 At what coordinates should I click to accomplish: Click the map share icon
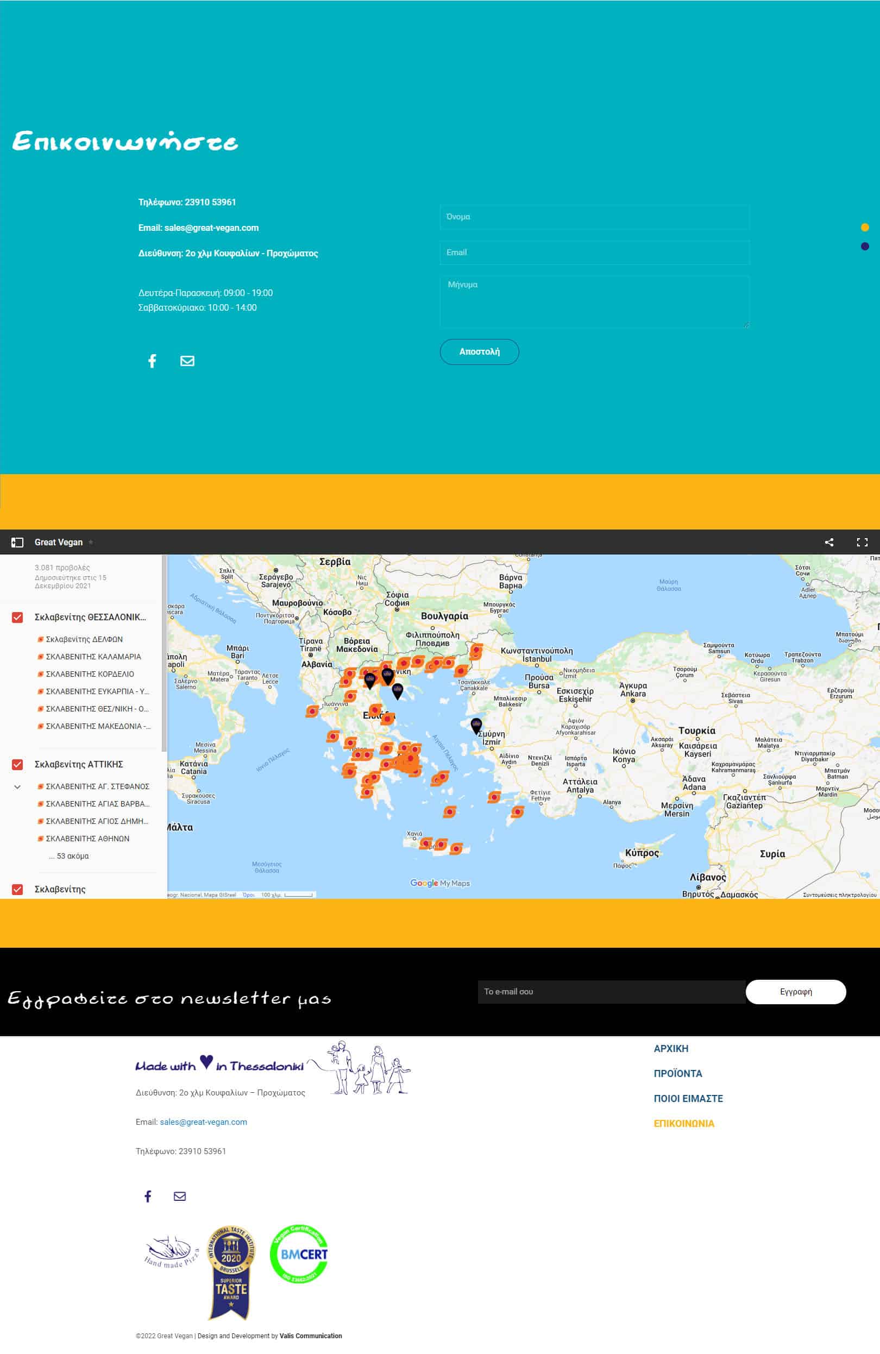click(829, 542)
